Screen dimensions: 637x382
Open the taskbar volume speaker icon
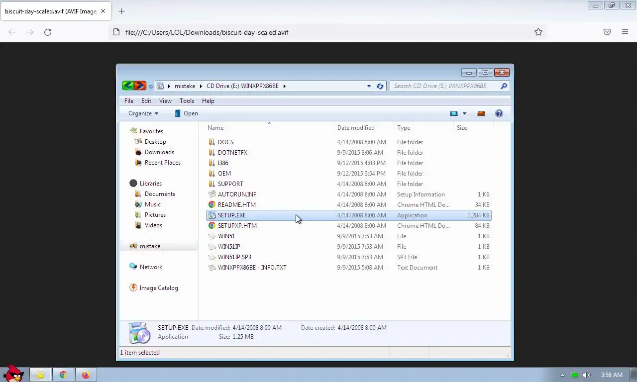point(586,375)
